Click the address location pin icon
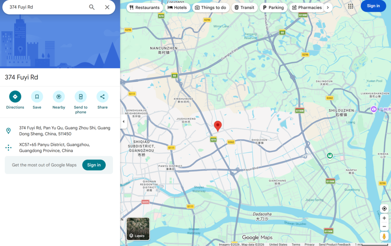 pyautogui.click(x=8, y=131)
